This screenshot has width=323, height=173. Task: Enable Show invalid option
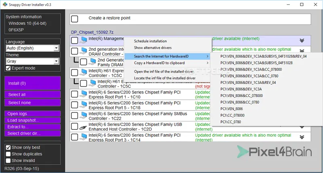8,160
